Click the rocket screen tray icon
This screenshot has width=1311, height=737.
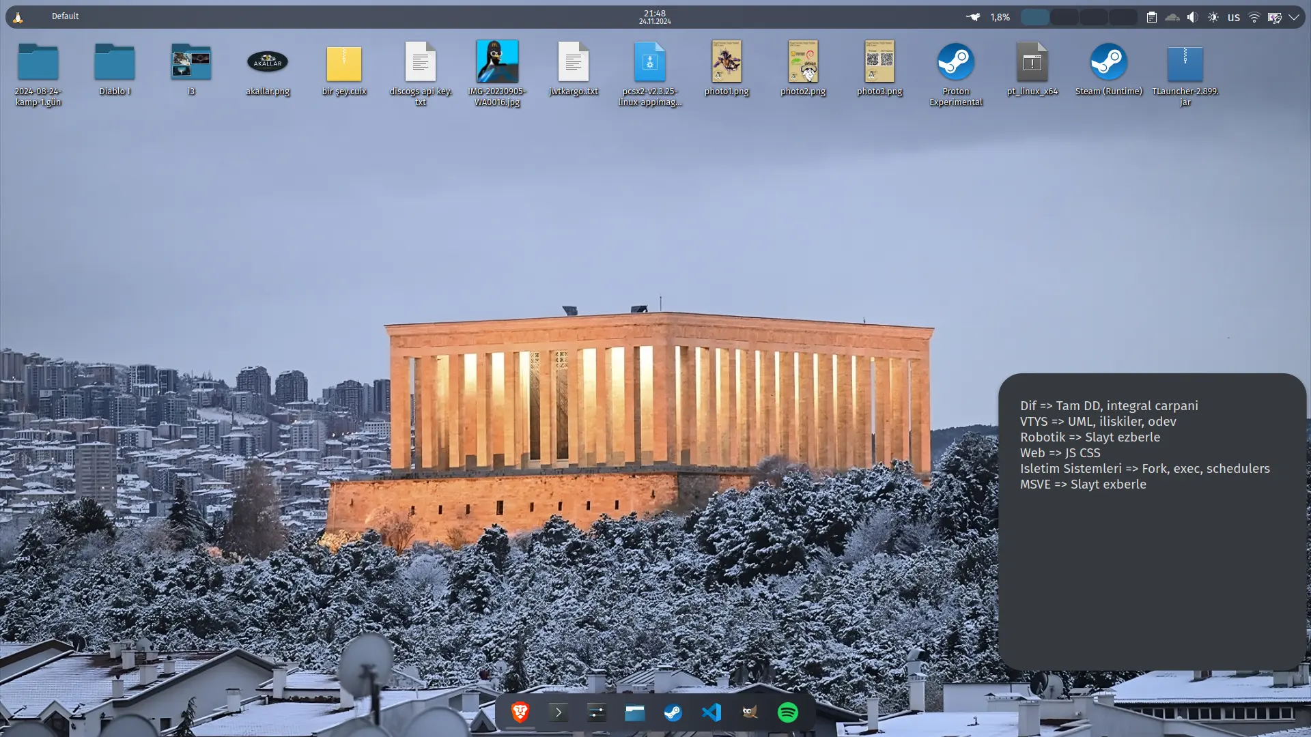click(1274, 17)
